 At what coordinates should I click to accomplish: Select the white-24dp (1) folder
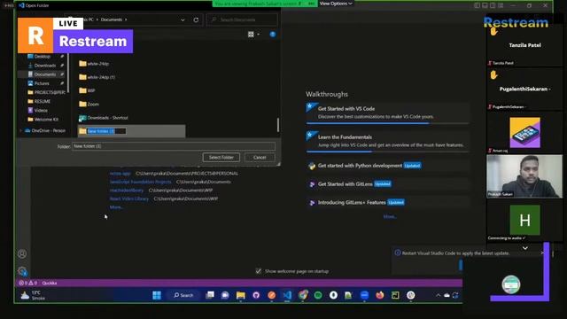[x=97, y=77]
